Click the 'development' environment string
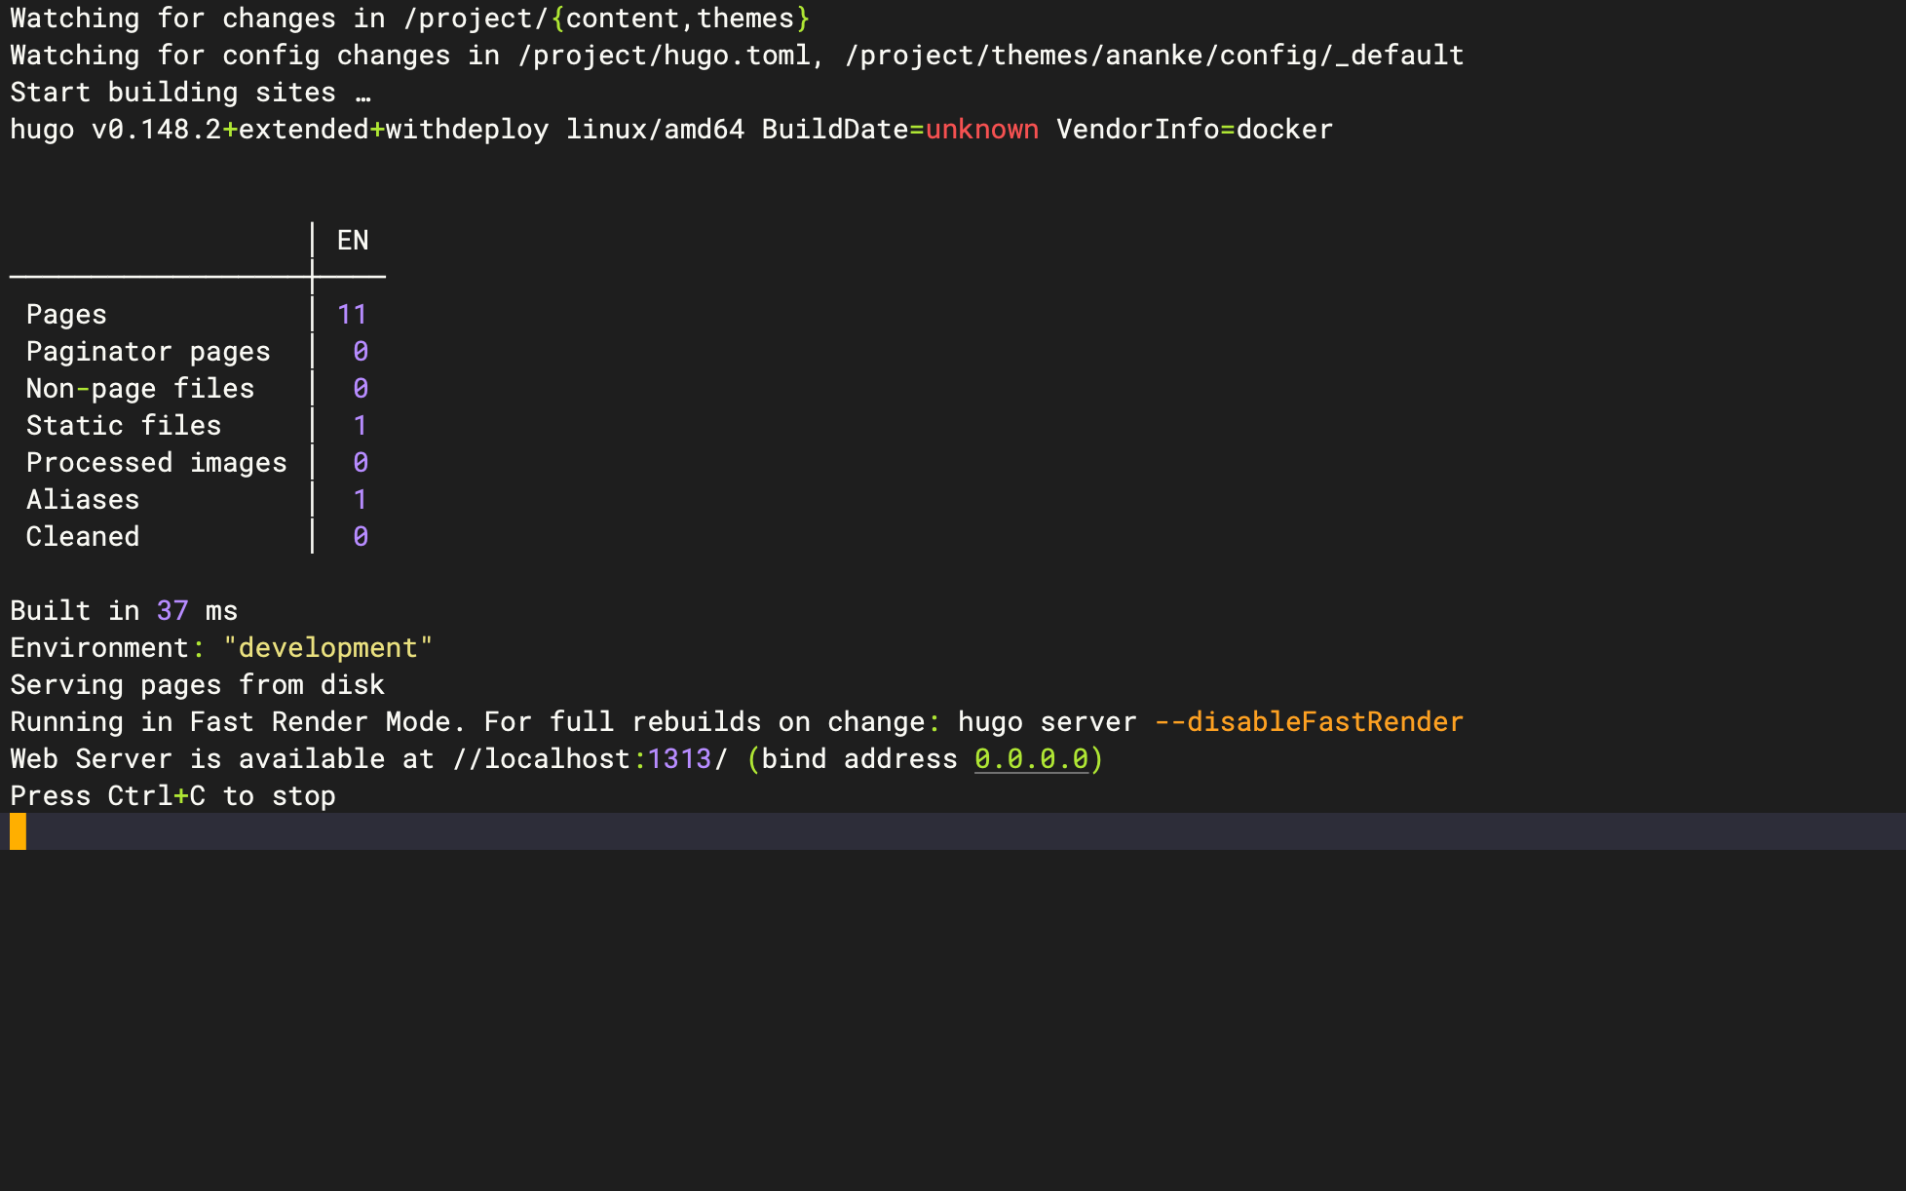The width and height of the screenshot is (1906, 1191). pyautogui.click(x=327, y=648)
